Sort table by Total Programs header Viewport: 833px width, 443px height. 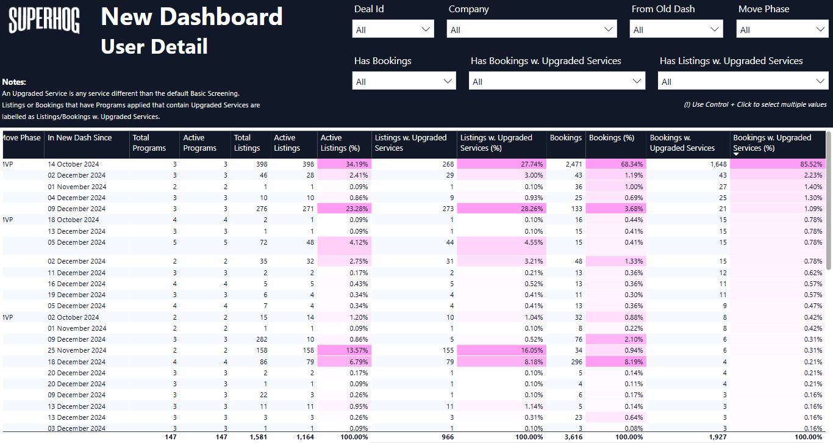point(149,143)
